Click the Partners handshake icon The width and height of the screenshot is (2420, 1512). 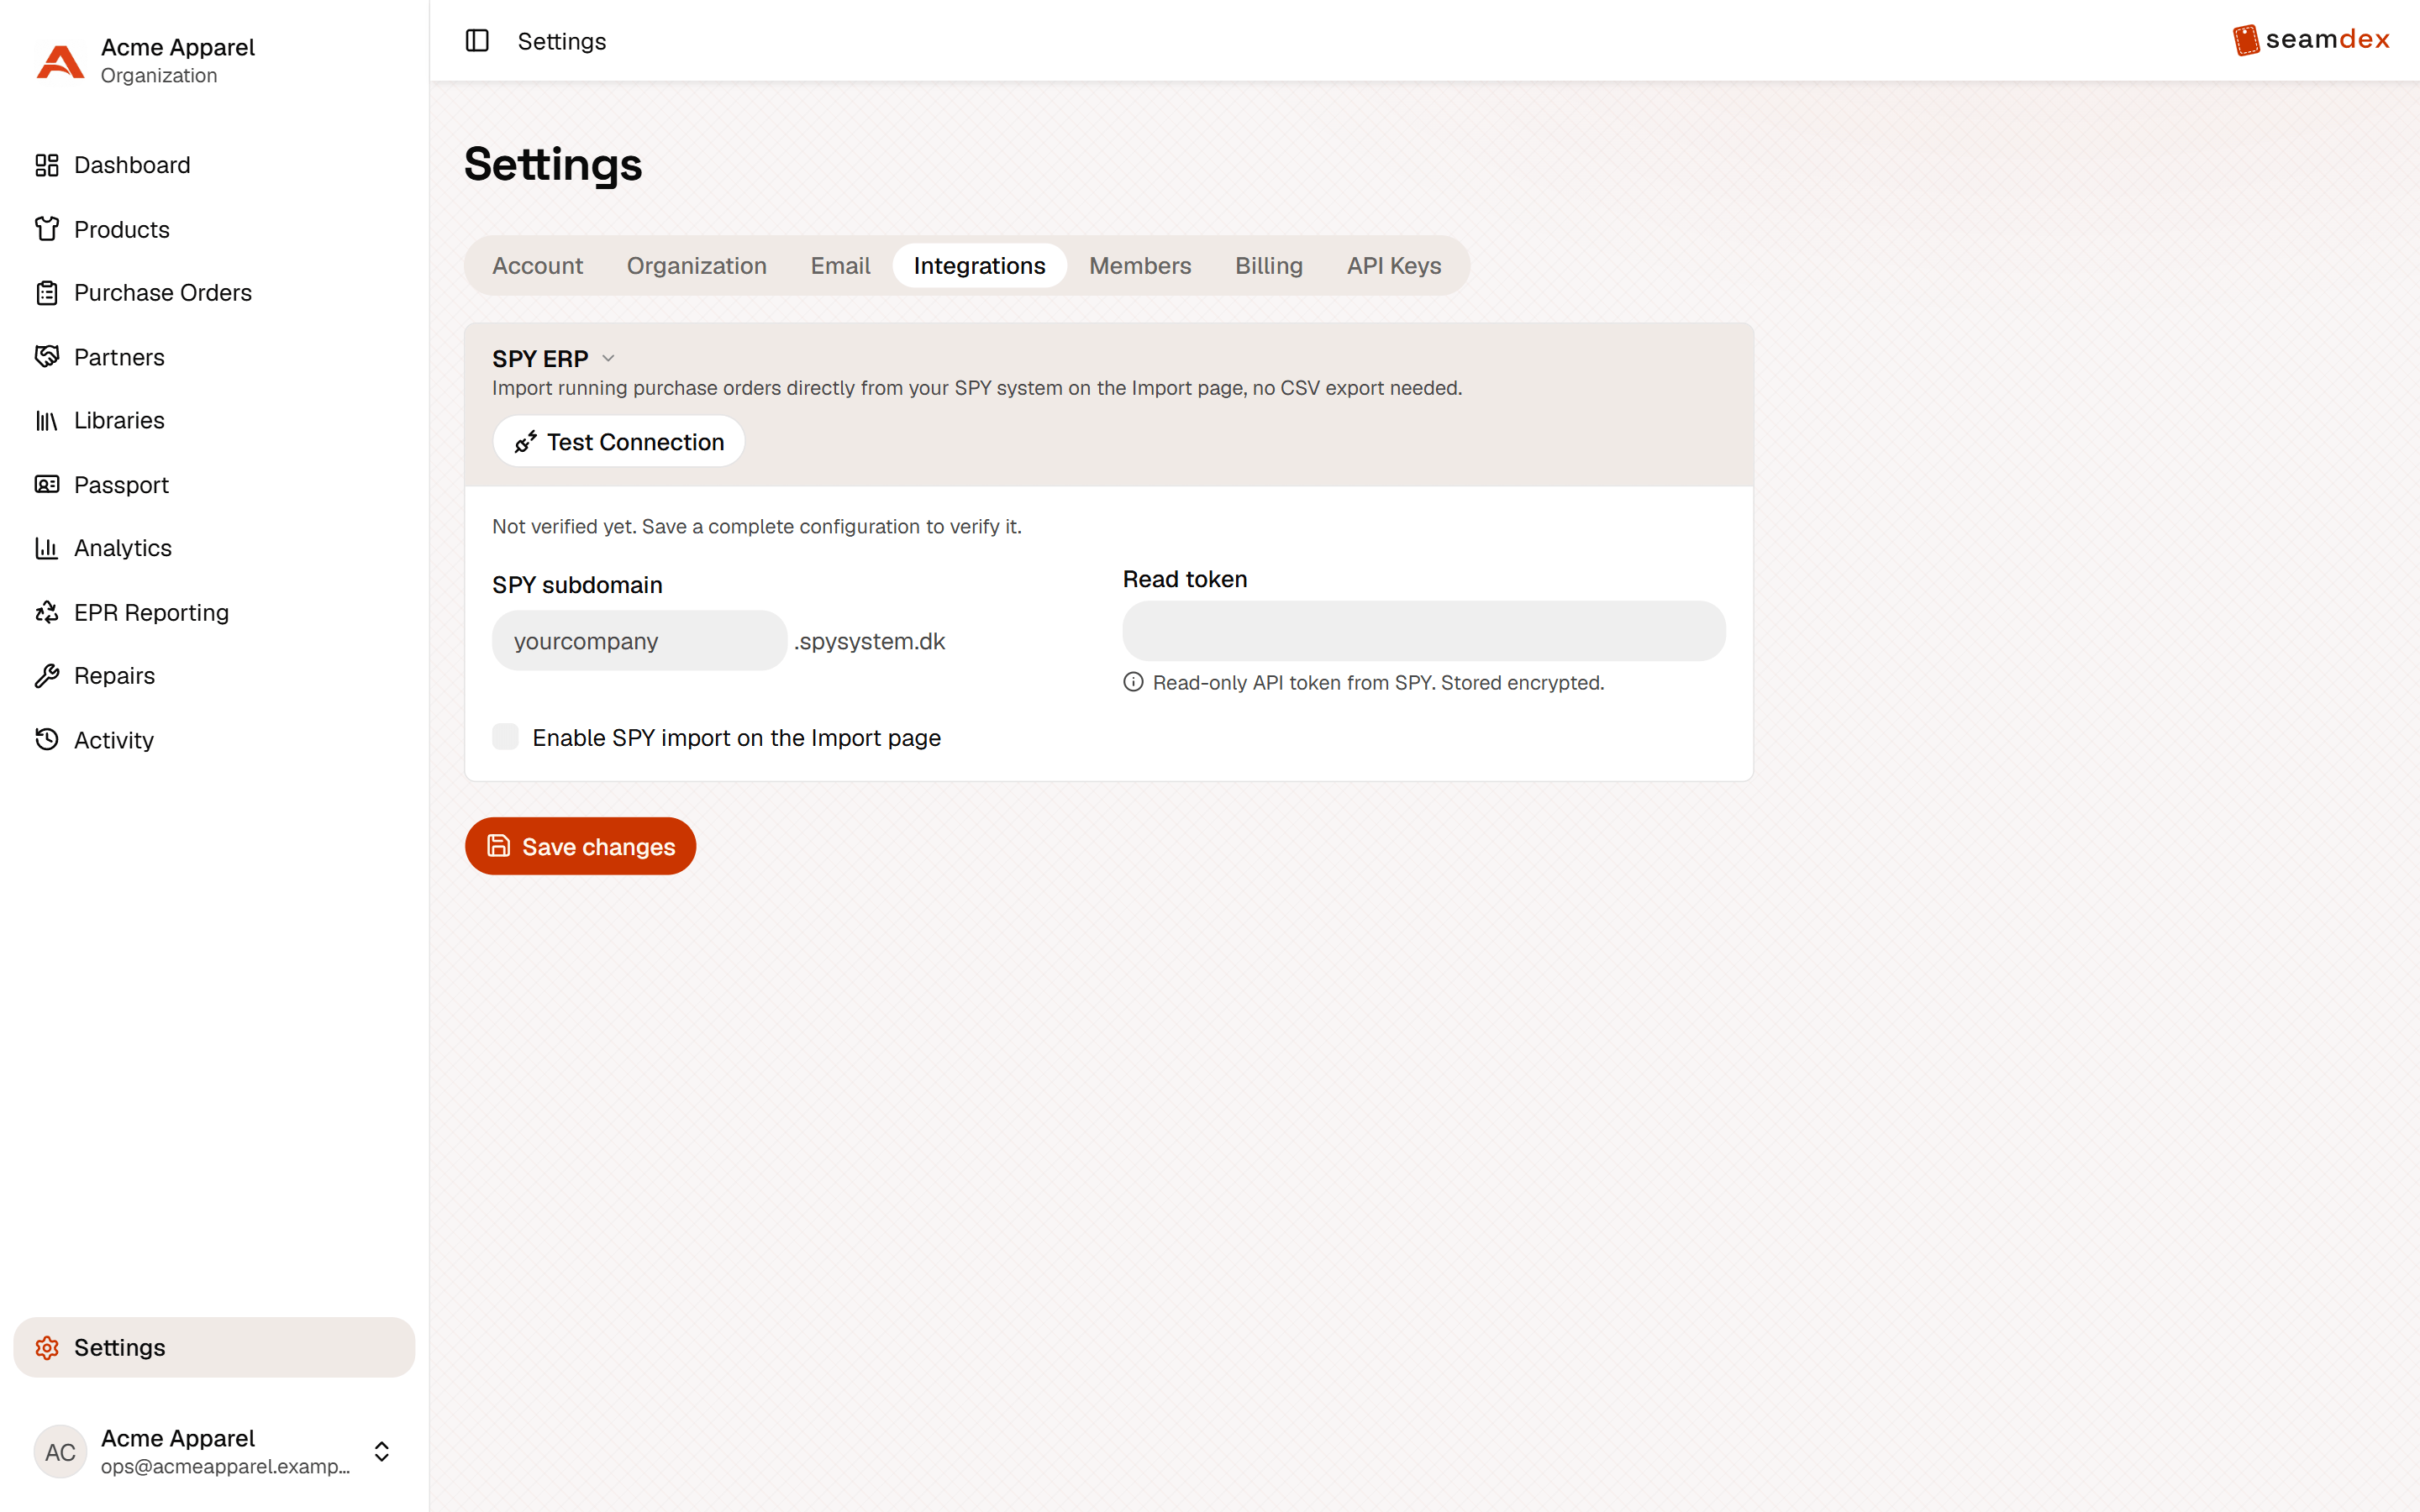point(47,357)
